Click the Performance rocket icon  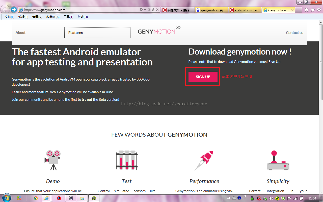point(204,161)
